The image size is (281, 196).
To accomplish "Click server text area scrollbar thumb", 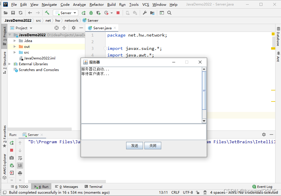I will 204,90.
